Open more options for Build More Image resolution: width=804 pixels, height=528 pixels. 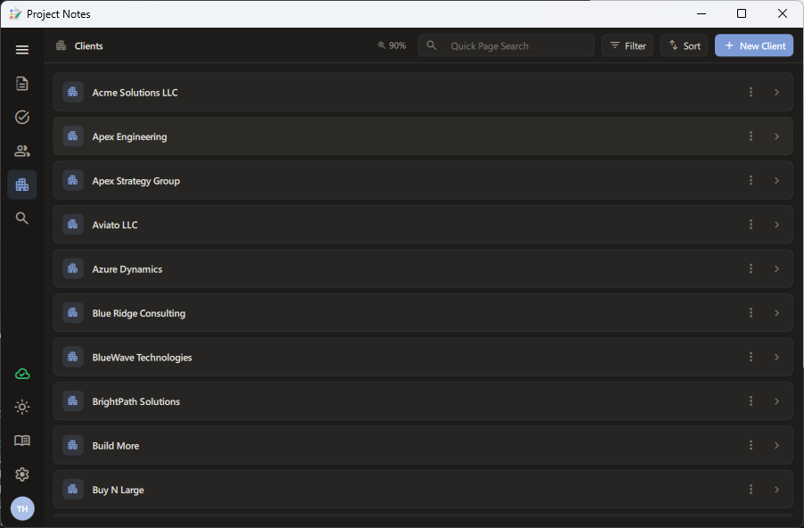pyautogui.click(x=751, y=445)
